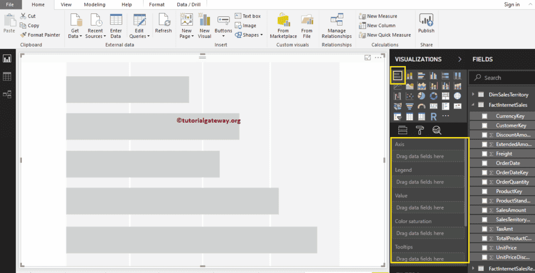Switch to the Modeling ribbon tab

[x=95, y=4]
